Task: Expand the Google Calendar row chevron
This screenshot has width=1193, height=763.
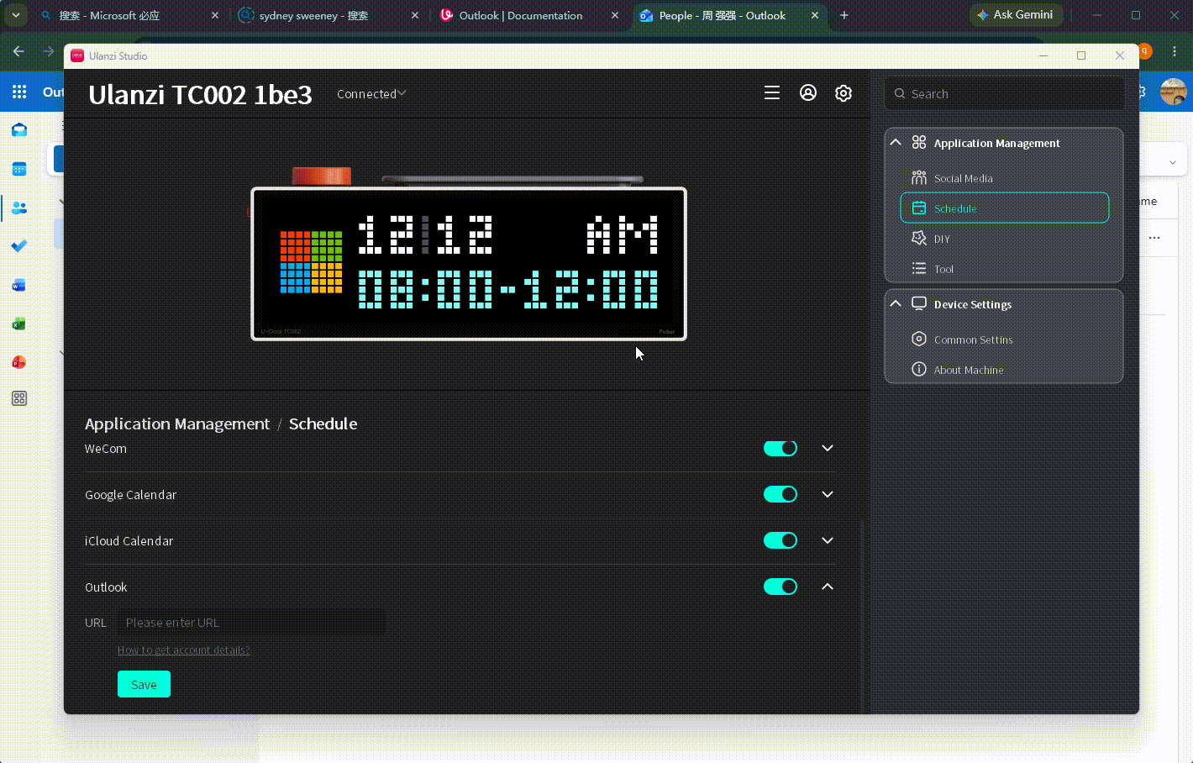Action: [x=828, y=494]
